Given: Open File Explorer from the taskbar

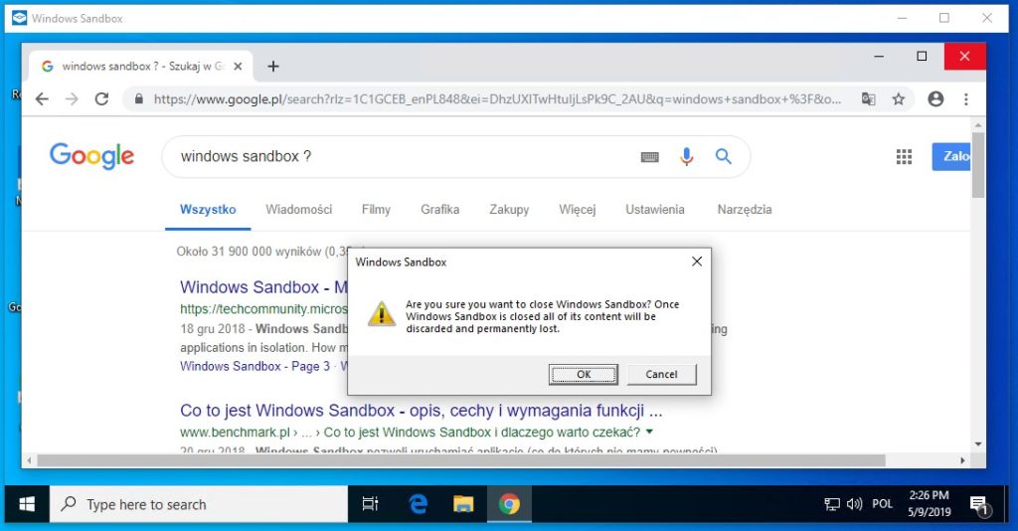Looking at the screenshot, I should [463, 504].
